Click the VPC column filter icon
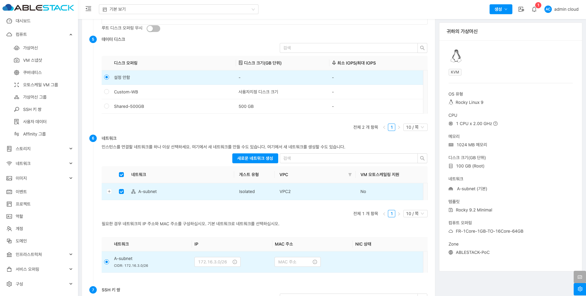The image size is (586, 296). click(x=350, y=175)
